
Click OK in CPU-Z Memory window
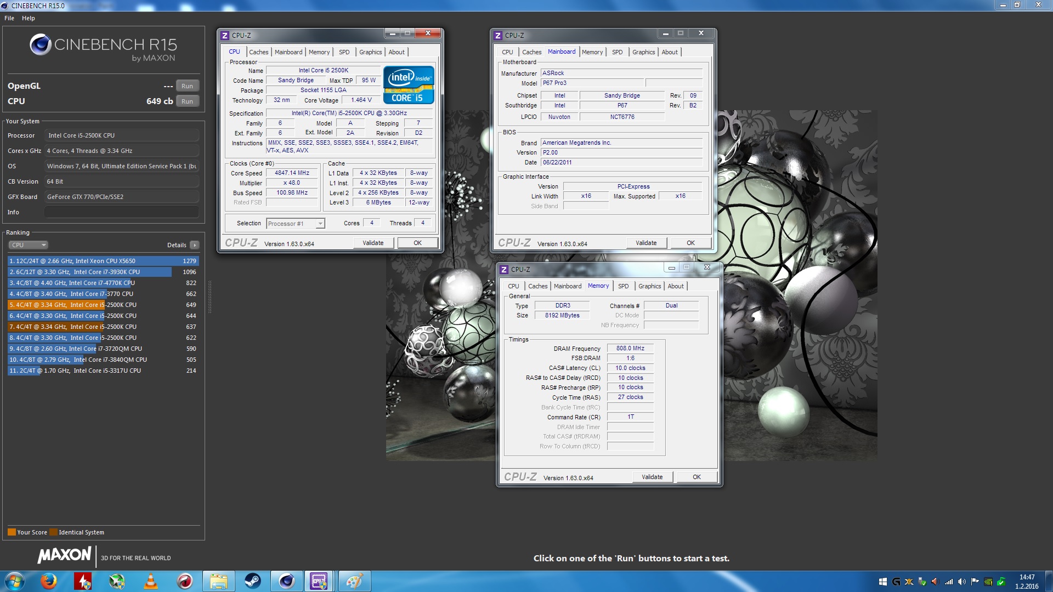tap(697, 477)
